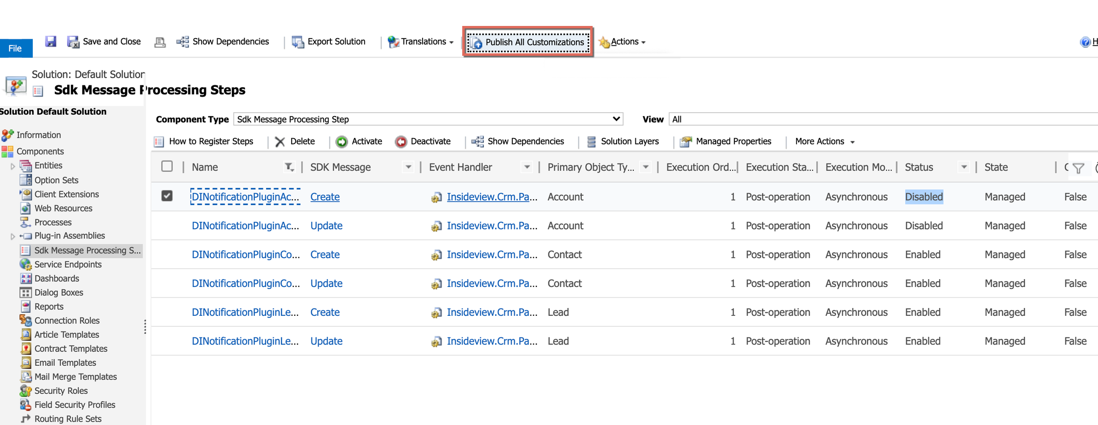Open DINotificationPluginLe link in Lead Update row

(245, 341)
